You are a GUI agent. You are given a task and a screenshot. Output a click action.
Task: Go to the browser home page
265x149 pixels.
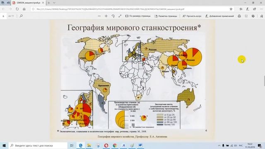pyautogui.click(x=24, y=9)
